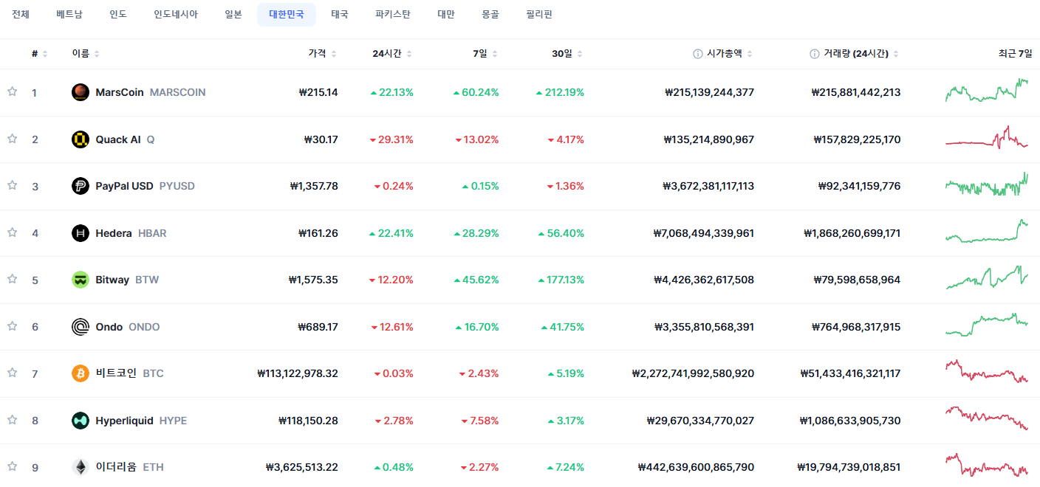Click the orange Bitcoin logo icon
This screenshot has height=487, width=1040.
pyautogui.click(x=81, y=373)
